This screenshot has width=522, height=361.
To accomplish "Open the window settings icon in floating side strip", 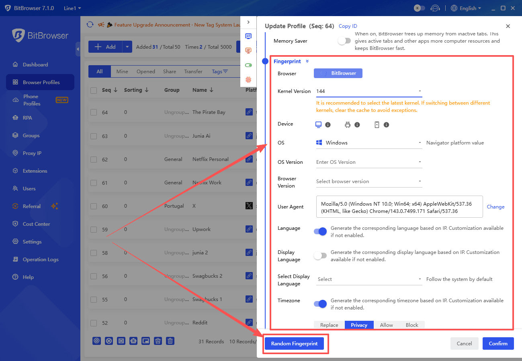I will [x=248, y=36].
